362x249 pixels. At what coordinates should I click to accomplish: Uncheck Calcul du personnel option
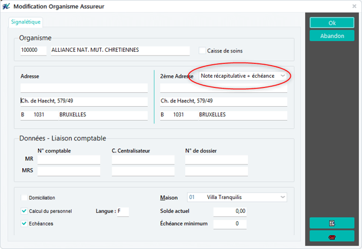click(x=24, y=211)
